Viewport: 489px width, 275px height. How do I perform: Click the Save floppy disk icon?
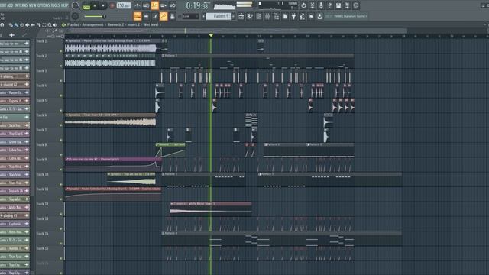click(338, 5)
